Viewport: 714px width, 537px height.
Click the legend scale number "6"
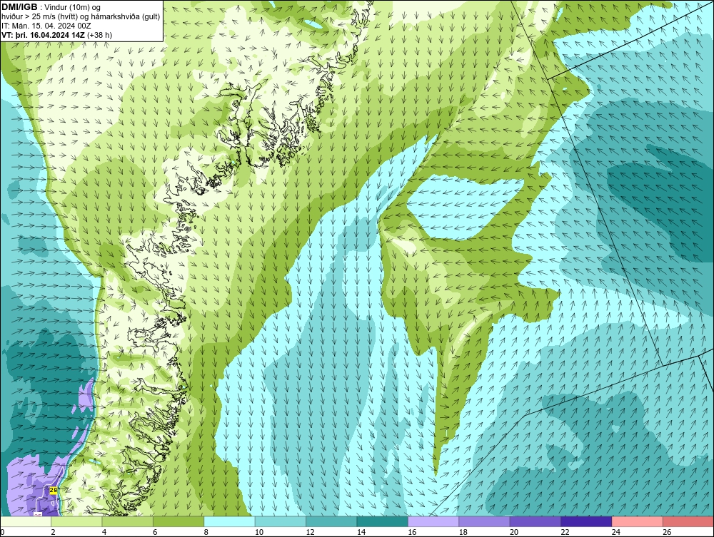coord(155,532)
